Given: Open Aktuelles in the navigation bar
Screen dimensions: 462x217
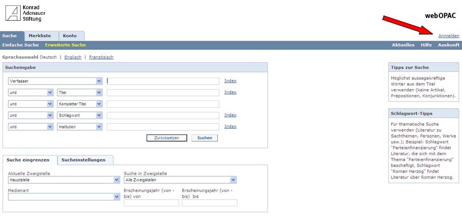Looking at the screenshot, I should coord(403,45).
